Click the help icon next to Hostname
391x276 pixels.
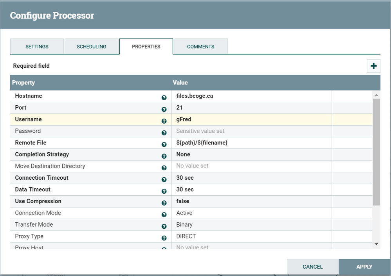pos(164,98)
